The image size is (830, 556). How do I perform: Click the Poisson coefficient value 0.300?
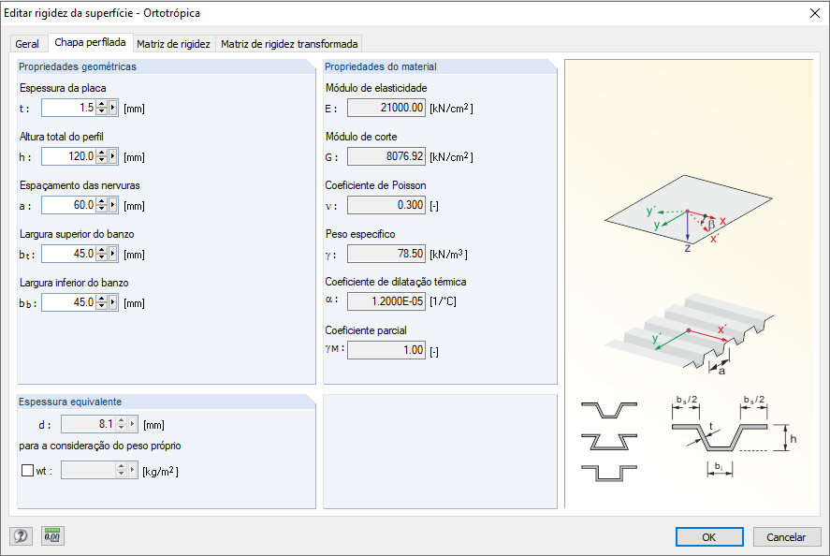386,205
